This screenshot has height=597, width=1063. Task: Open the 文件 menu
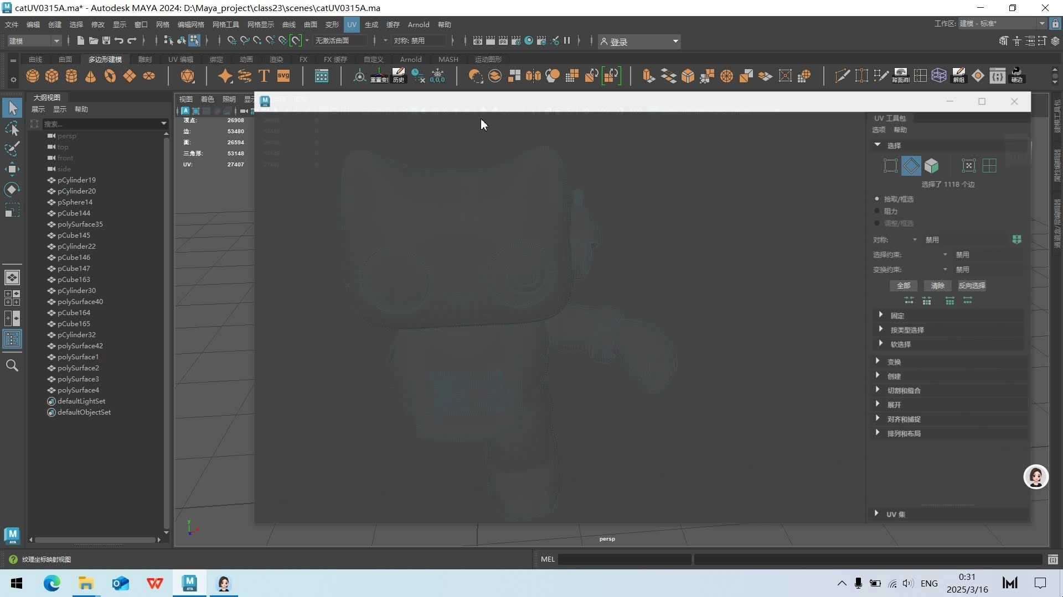point(12,24)
